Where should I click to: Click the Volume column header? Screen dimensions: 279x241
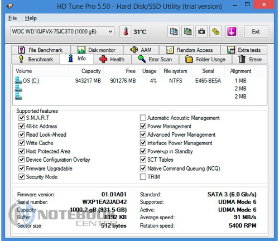click(41, 71)
